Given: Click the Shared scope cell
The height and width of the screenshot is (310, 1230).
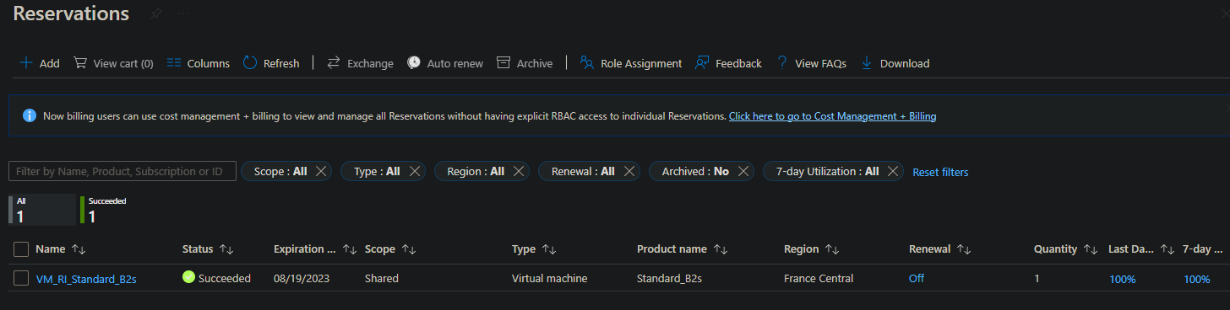Looking at the screenshot, I should 382,278.
